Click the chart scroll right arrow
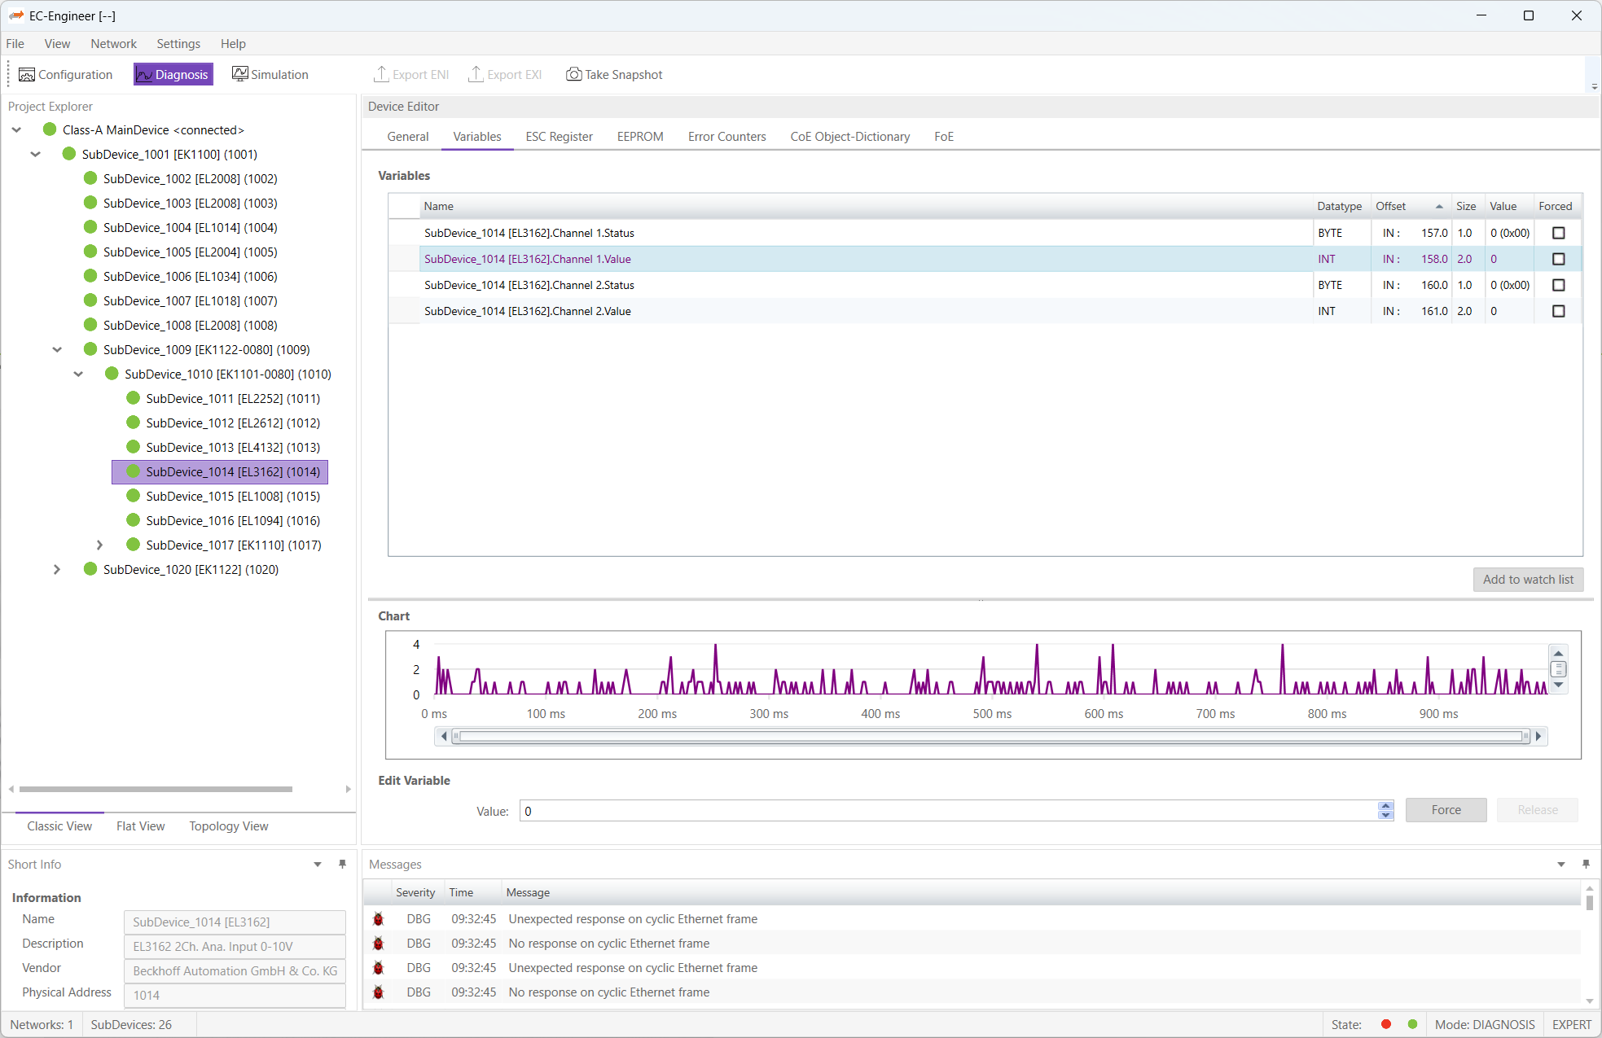Viewport: 1602px width, 1038px height. tap(1538, 737)
